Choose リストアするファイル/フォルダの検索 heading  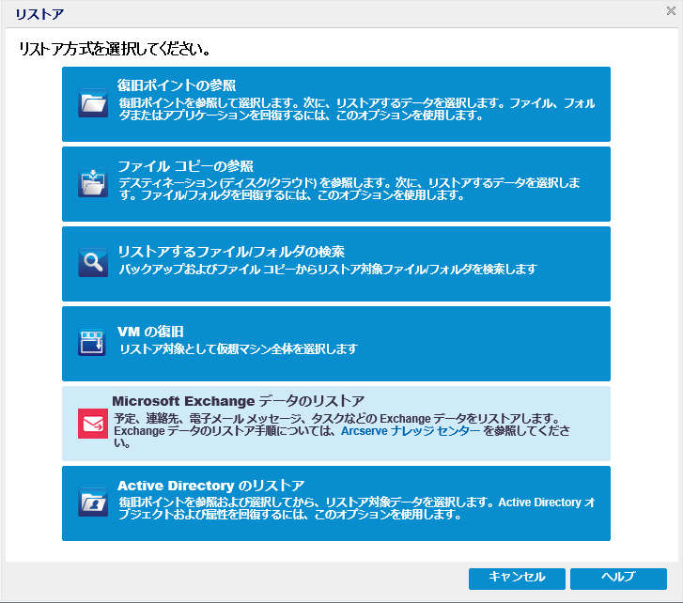[231, 251]
